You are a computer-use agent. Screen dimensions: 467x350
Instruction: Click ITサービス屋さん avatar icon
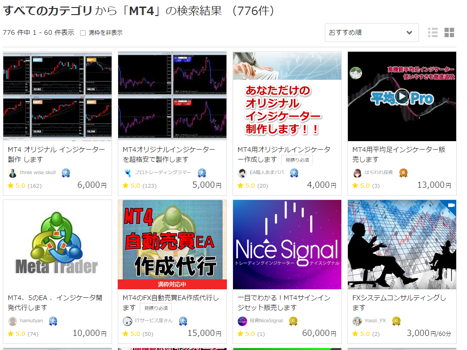click(128, 321)
